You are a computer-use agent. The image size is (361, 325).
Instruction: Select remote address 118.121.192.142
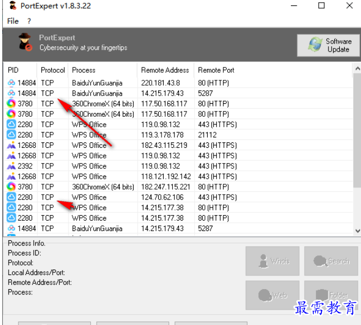tap(166, 176)
